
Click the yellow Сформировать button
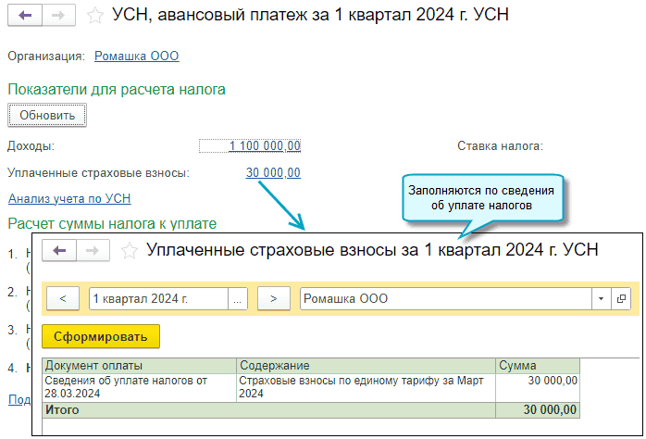click(101, 336)
